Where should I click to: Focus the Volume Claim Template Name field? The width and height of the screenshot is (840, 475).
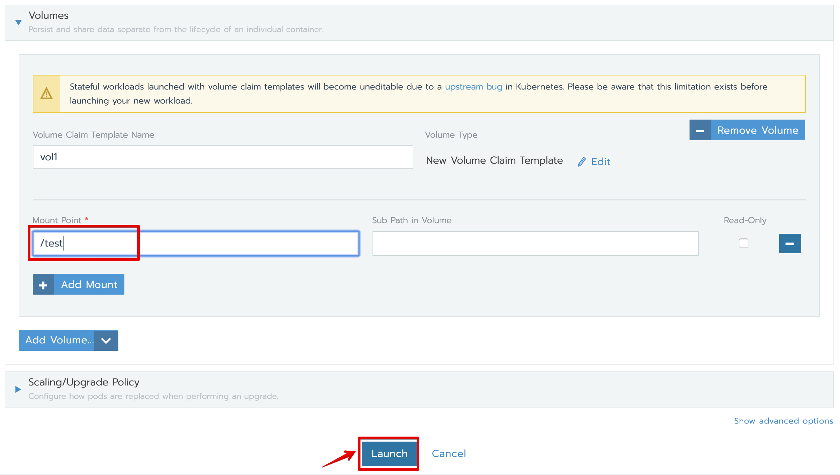point(223,157)
